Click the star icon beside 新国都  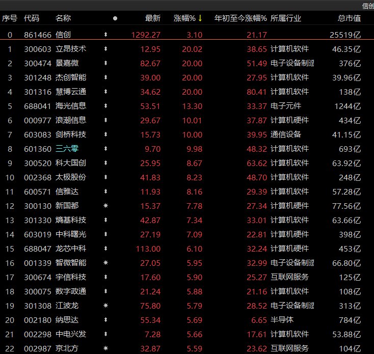pyautogui.click(x=105, y=206)
